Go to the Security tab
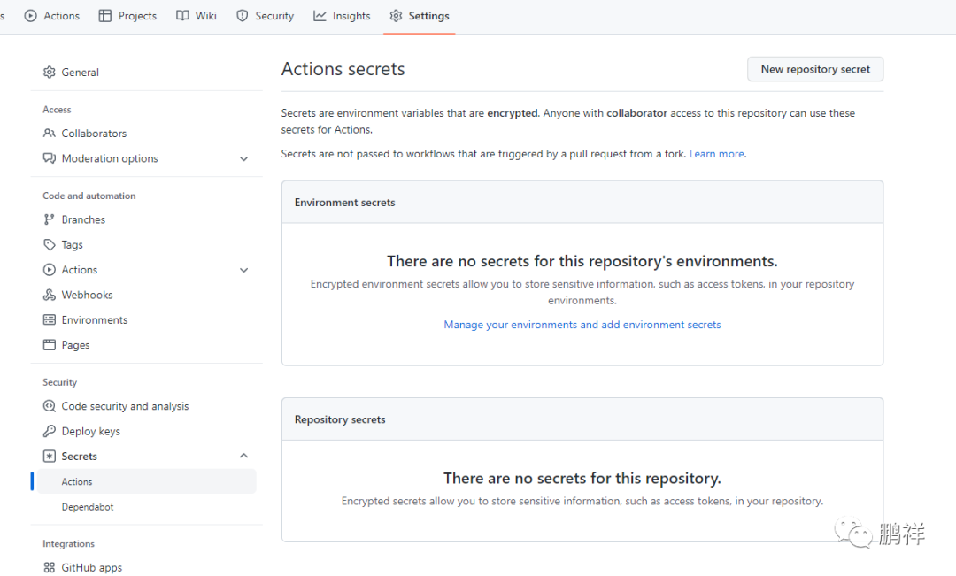Image resolution: width=956 pixels, height=576 pixels. tap(266, 16)
